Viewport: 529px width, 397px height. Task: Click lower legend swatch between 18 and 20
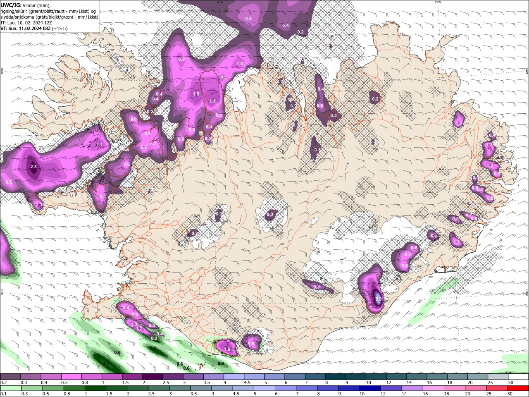pos(454,388)
